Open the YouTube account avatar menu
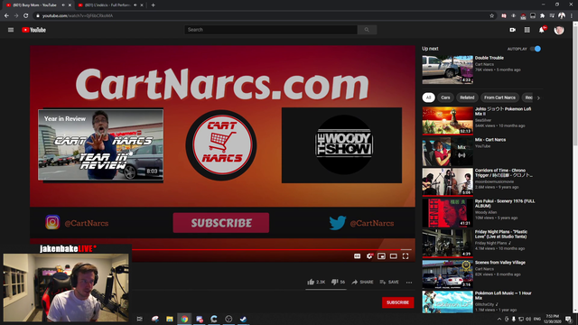Viewport: 578px width, 325px height. pyautogui.click(x=559, y=30)
